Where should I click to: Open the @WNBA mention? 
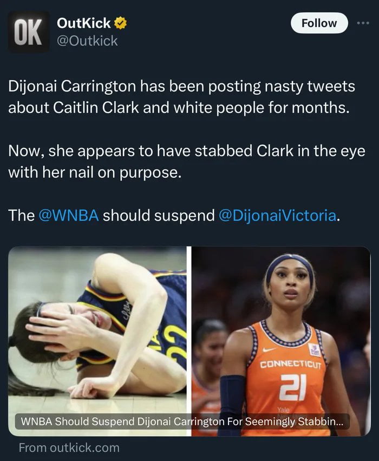click(69, 215)
